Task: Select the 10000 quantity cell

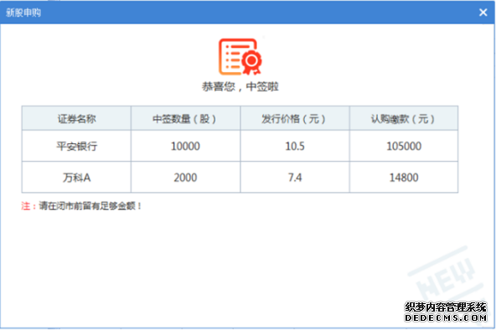Action: pyautogui.click(x=185, y=146)
